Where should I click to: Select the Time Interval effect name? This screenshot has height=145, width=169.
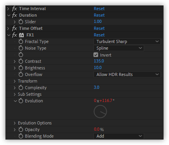pyautogui.click(x=32, y=9)
